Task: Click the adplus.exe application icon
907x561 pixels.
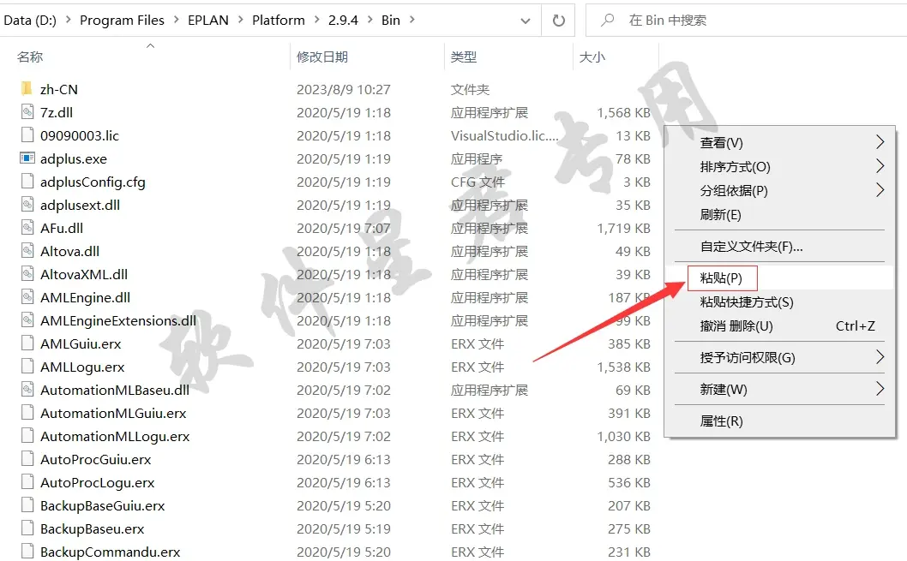Action: (27, 158)
